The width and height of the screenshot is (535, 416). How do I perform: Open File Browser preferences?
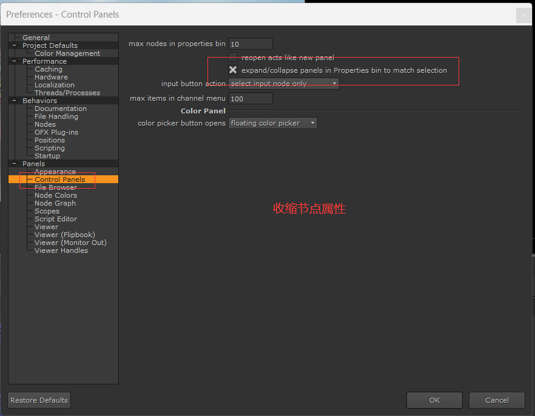pyautogui.click(x=56, y=187)
